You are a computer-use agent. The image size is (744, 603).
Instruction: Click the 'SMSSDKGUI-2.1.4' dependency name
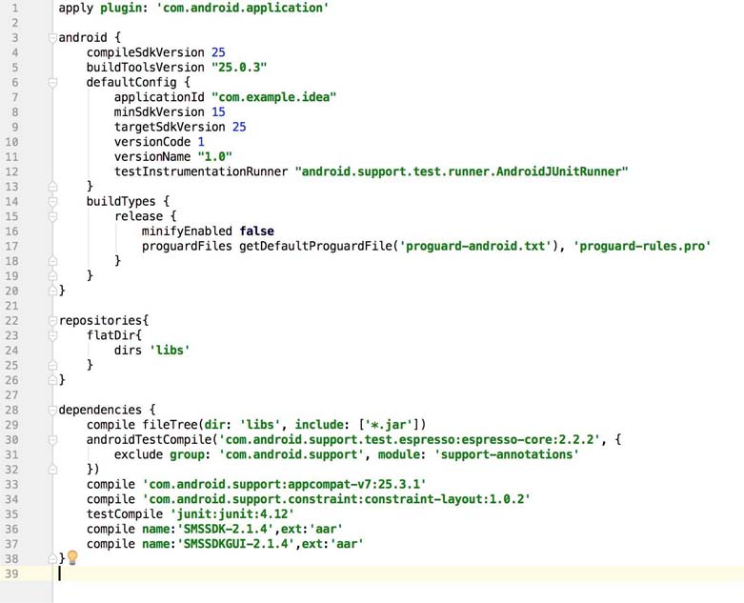pos(236,544)
